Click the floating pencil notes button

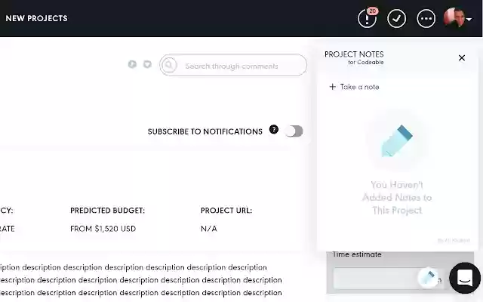click(x=428, y=278)
